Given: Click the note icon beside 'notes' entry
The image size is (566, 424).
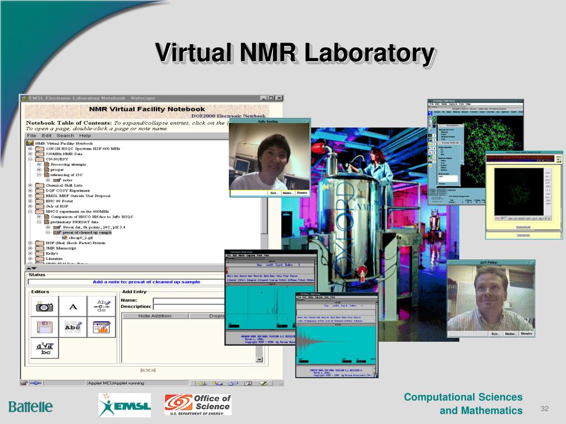Looking at the screenshot, I should coord(57,181).
